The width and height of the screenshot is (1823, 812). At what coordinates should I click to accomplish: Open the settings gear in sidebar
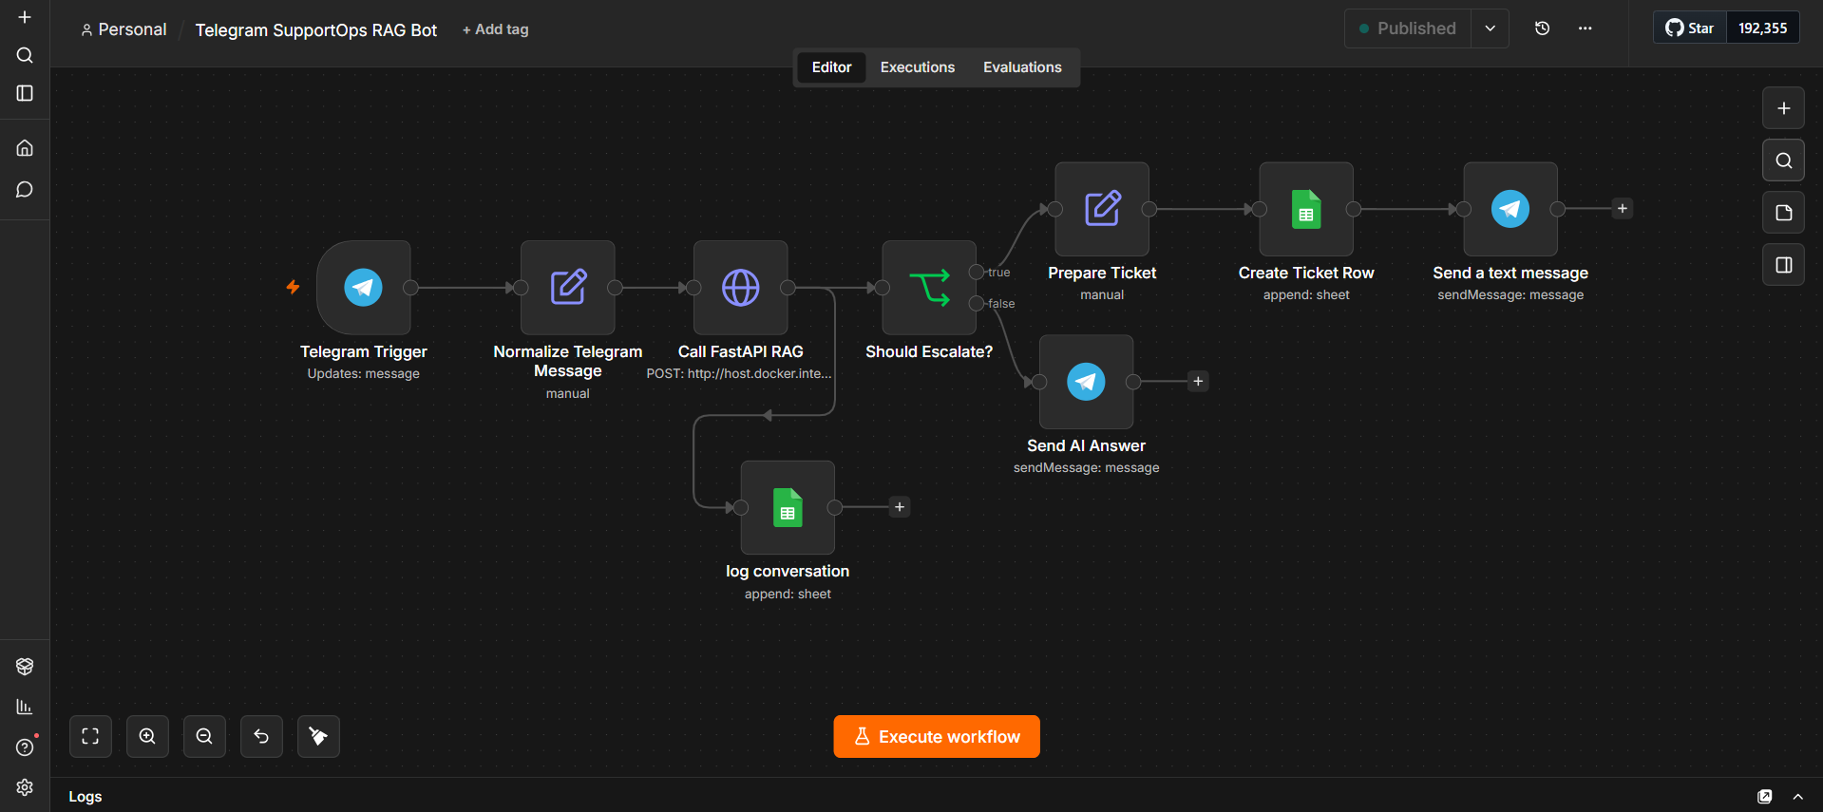pos(25,787)
